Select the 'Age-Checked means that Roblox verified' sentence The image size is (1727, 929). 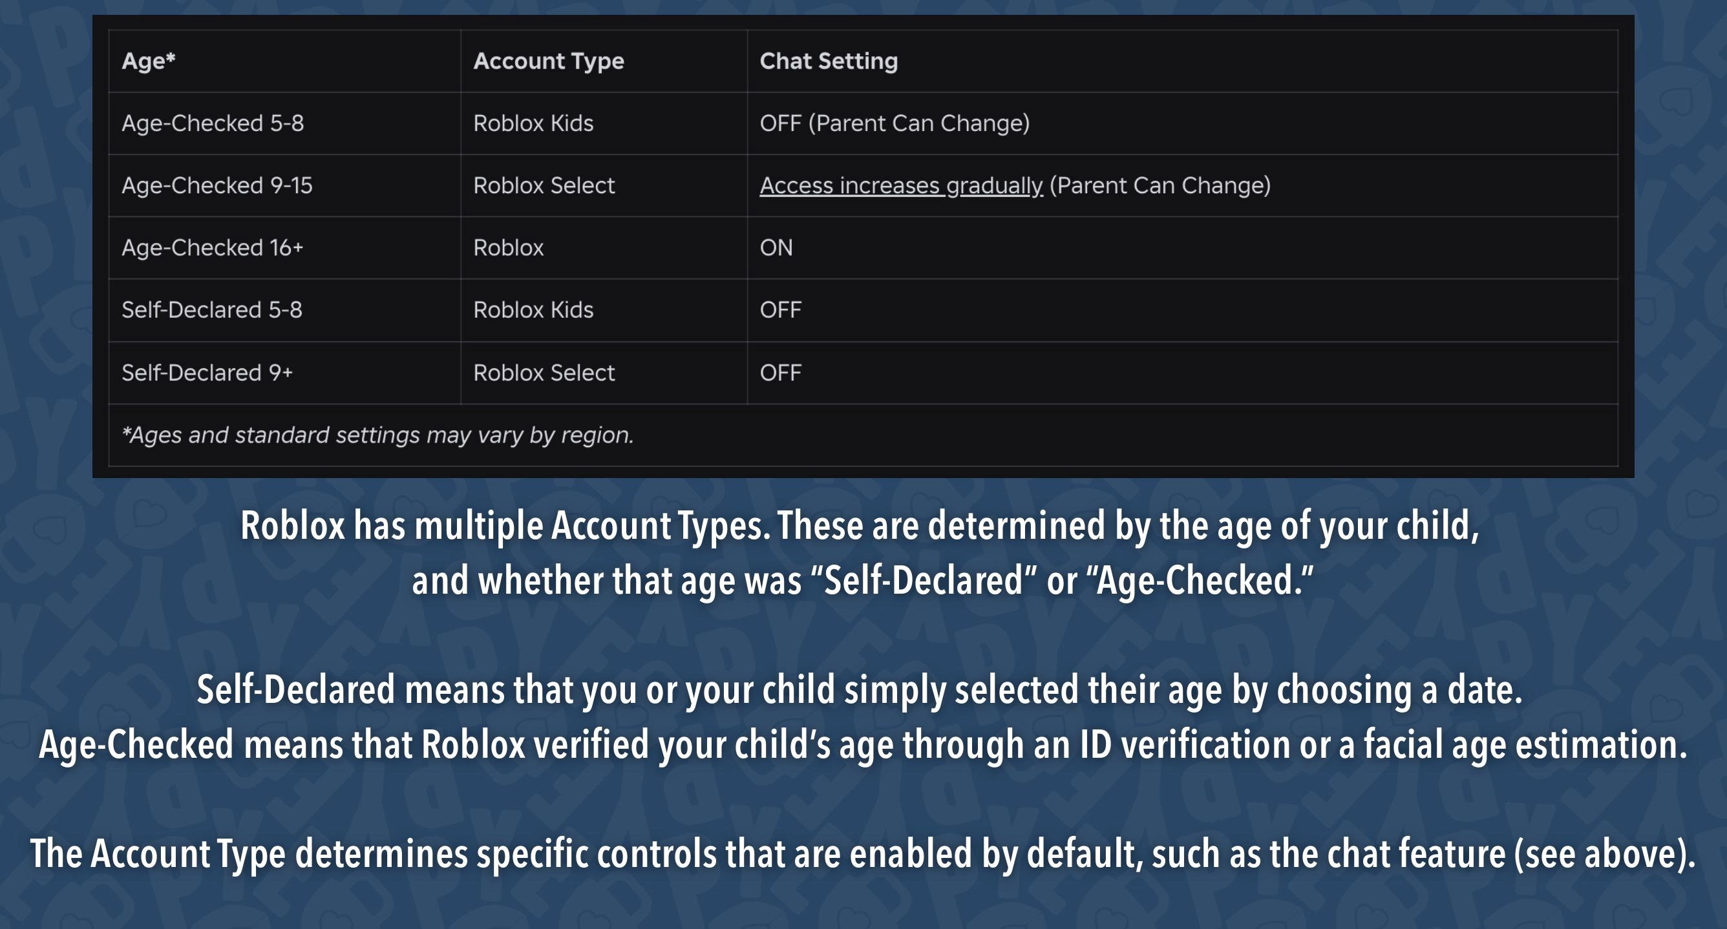863,746
